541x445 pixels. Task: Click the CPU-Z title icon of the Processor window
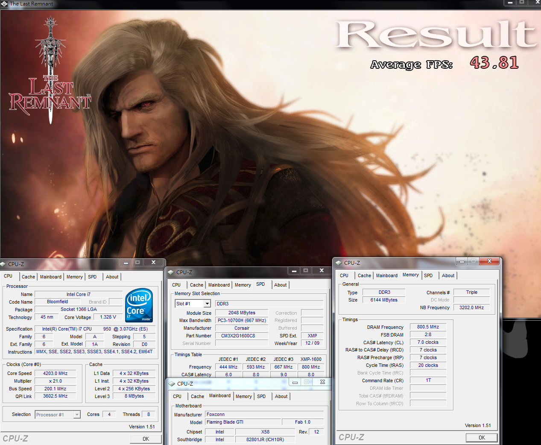[x=3, y=264]
